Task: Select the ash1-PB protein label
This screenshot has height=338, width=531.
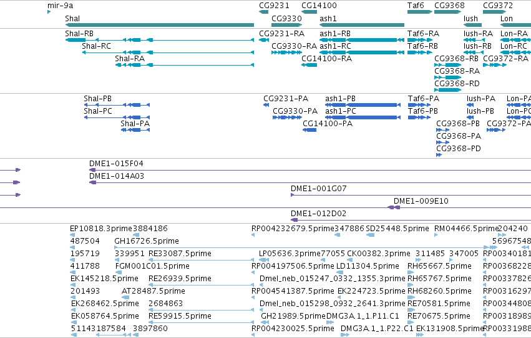Action: coord(340,99)
